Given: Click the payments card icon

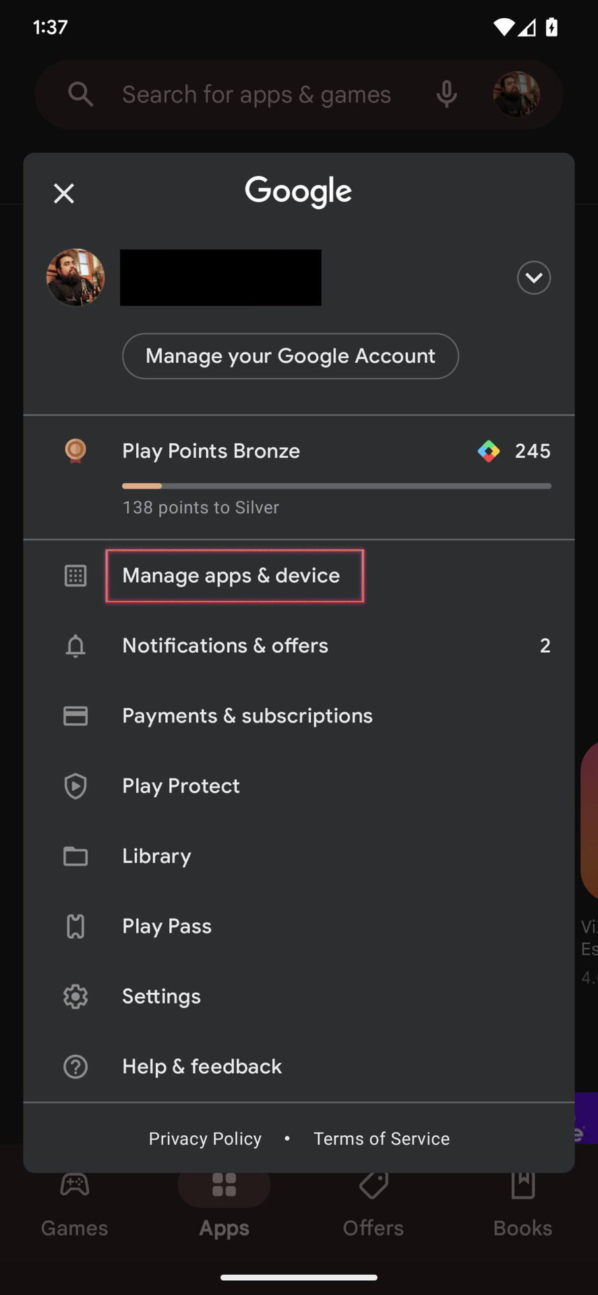Looking at the screenshot, I should (76, 716).
